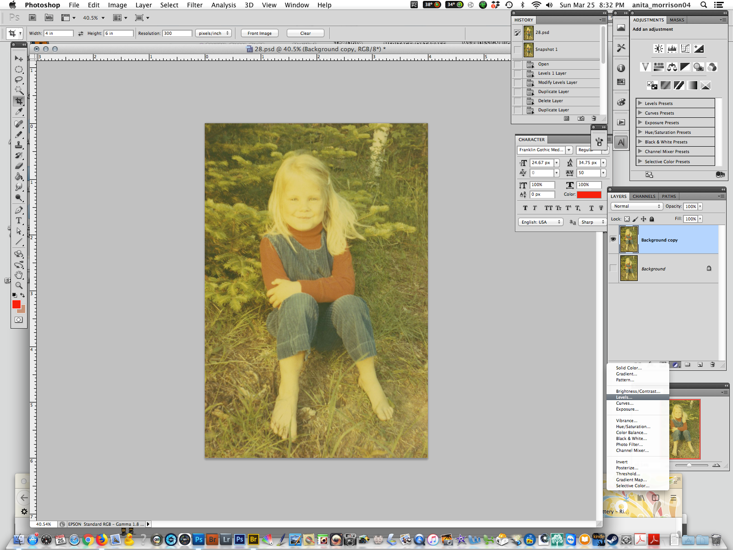
Task: Click the red foreground color swatch
Action: click(17, 305)
